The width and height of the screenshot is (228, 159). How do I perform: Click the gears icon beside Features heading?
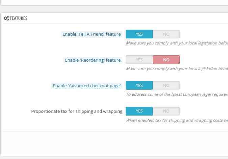(6, 19)
